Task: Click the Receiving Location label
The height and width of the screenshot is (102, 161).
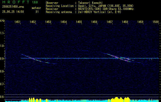Action: coord(60,6)
